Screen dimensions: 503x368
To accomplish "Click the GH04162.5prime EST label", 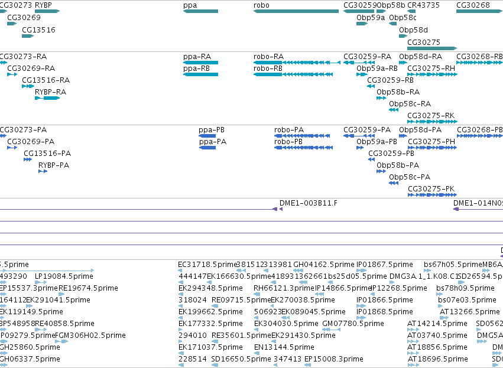I will tap(324, 265).
